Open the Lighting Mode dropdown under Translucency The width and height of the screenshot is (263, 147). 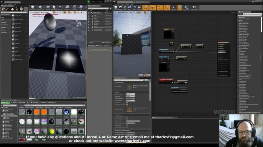point(133,121)
